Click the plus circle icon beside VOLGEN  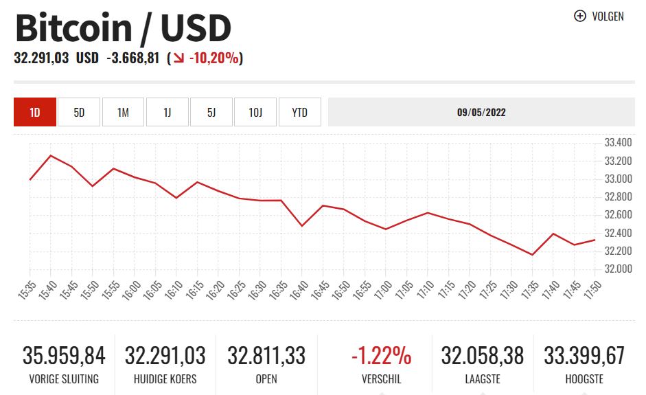(x=579, y=16)
